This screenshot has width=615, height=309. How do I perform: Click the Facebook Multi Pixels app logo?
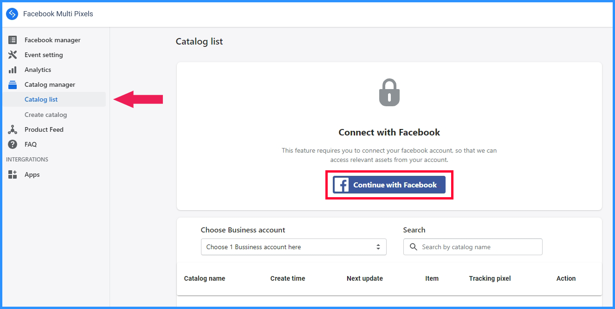pos(12,14)
